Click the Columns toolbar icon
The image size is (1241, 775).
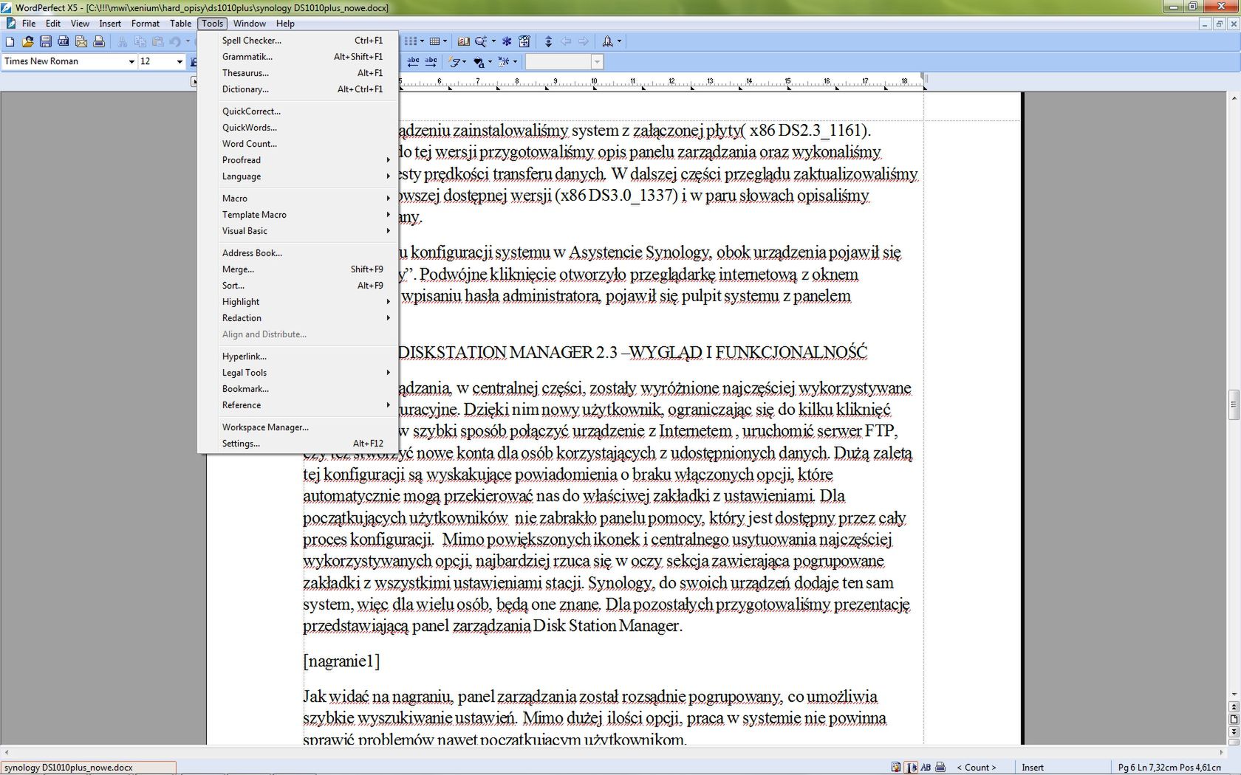(x=411, y=41)
